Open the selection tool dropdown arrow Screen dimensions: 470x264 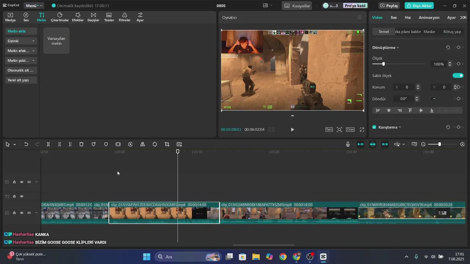pos(15,144)
